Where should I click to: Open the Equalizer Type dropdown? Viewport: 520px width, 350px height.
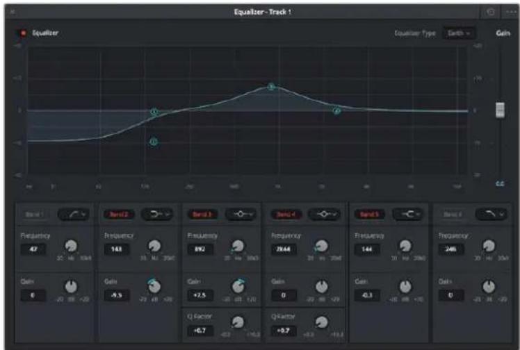pyautogui.click(x=460, y=33)
